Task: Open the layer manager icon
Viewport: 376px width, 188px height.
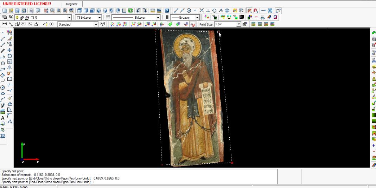Action: 5,17
